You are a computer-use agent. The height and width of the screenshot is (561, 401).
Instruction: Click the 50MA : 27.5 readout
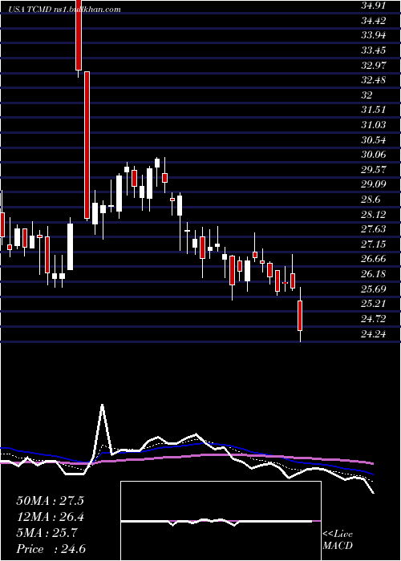[50, 501]
